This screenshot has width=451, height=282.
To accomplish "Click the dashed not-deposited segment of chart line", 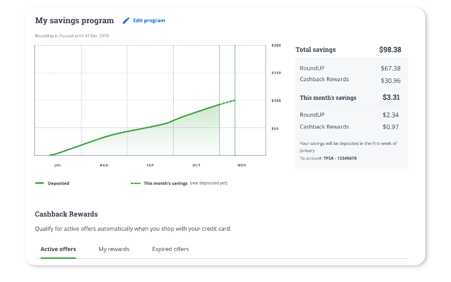I will 228,102.
